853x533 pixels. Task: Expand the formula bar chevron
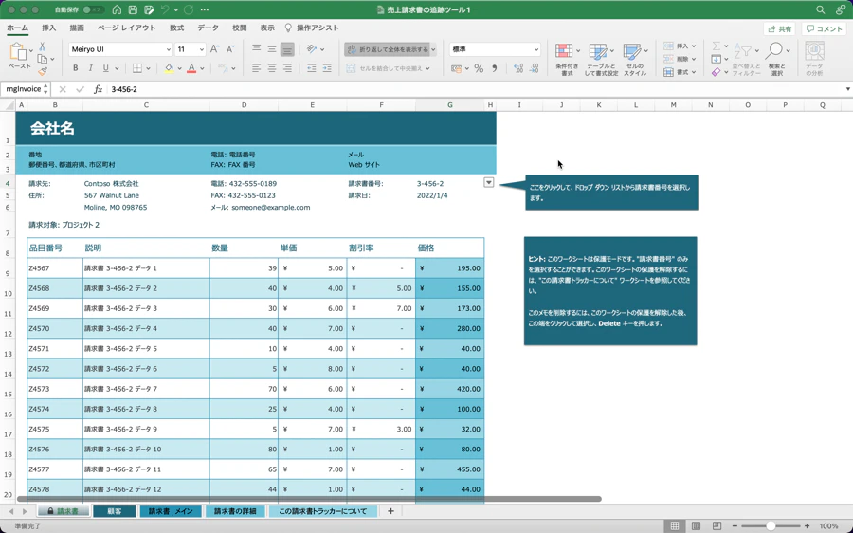pyautogui.click(x=847, y=89)
